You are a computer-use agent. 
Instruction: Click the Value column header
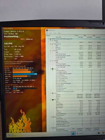(79, 35)
